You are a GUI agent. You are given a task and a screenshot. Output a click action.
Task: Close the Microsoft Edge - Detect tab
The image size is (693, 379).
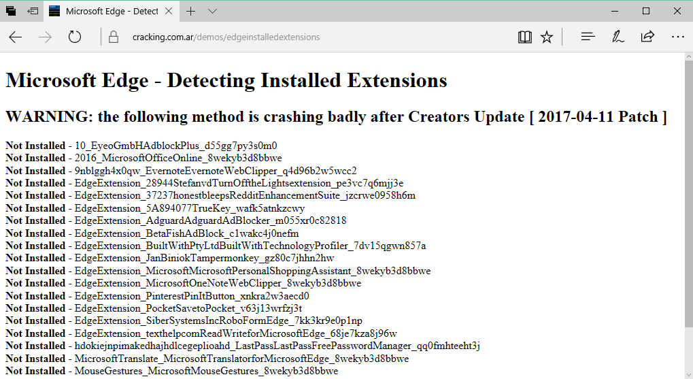tap(169, 11)
